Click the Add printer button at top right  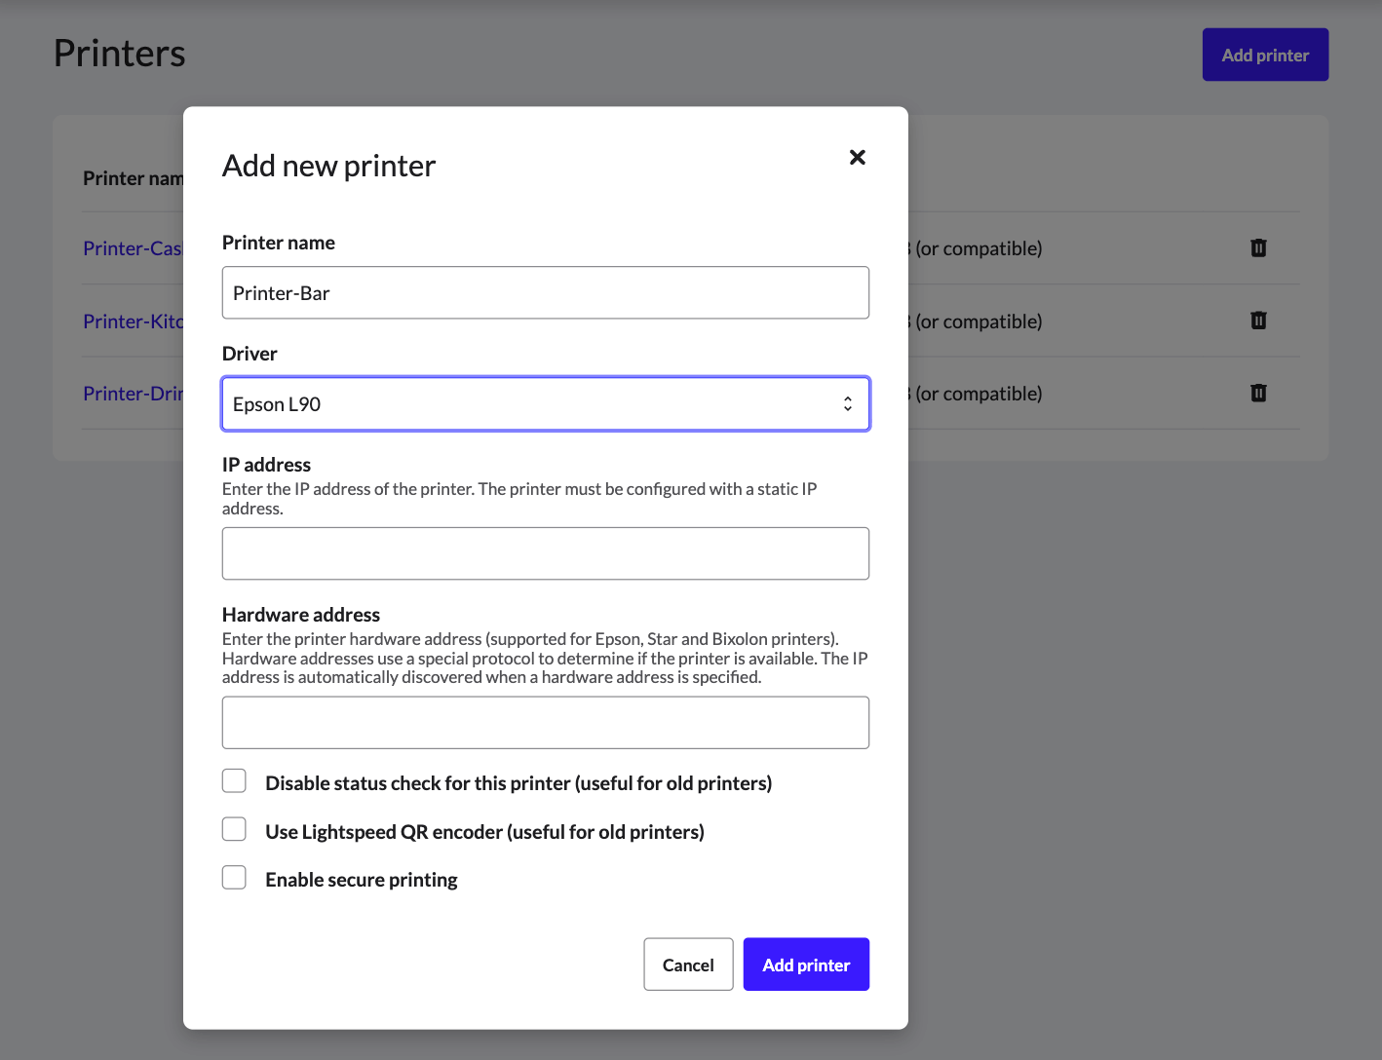tap(1265, 55)
